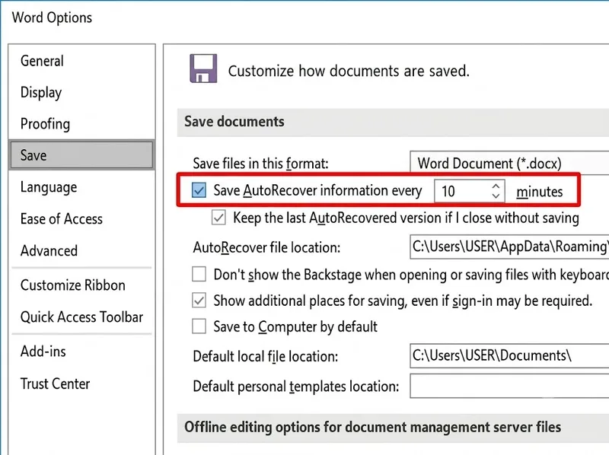
Task: Click the Word Options dialog title
Action: point(52,17)
